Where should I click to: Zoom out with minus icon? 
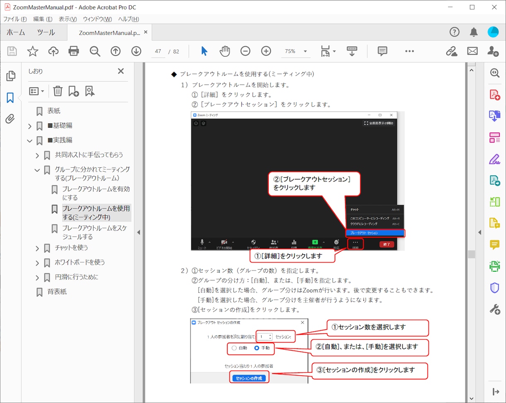[x=246, y=51]
